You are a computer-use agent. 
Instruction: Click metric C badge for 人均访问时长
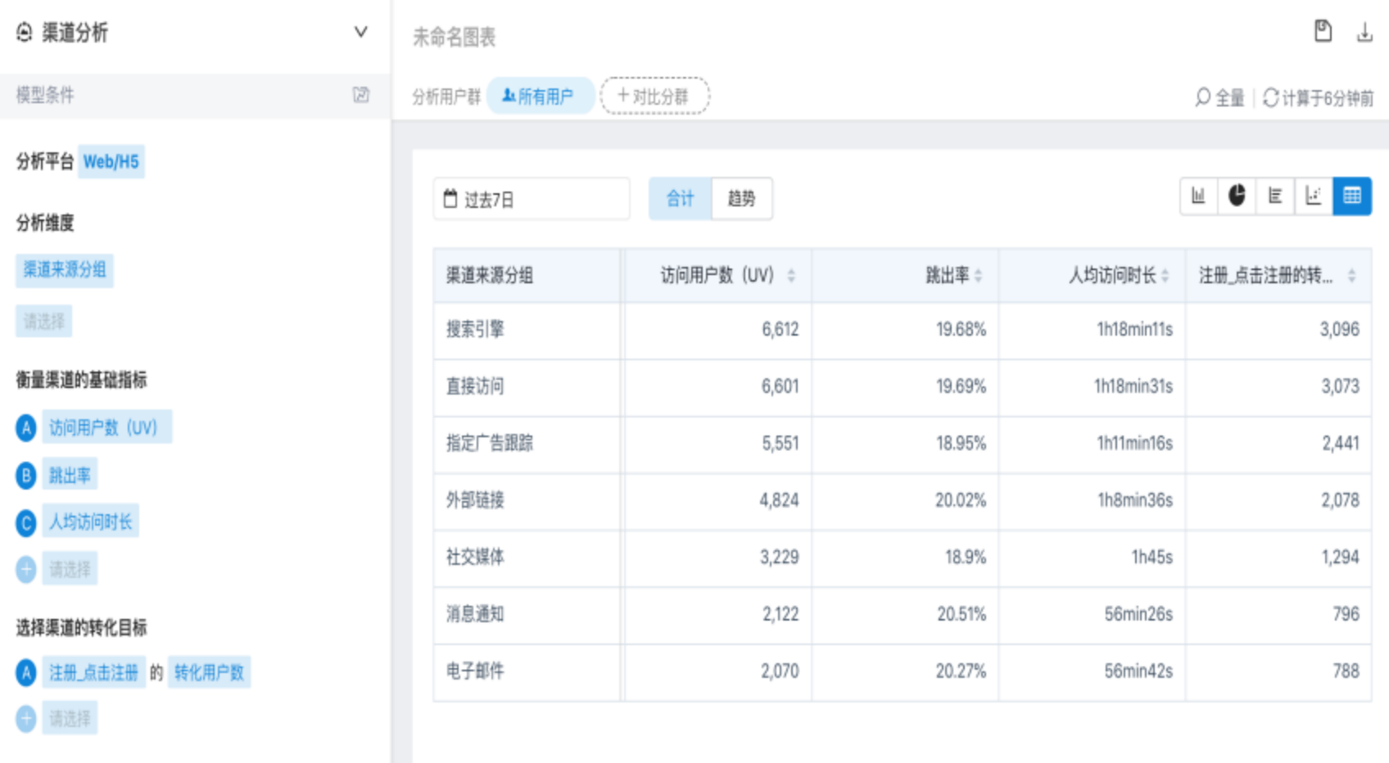26,522
